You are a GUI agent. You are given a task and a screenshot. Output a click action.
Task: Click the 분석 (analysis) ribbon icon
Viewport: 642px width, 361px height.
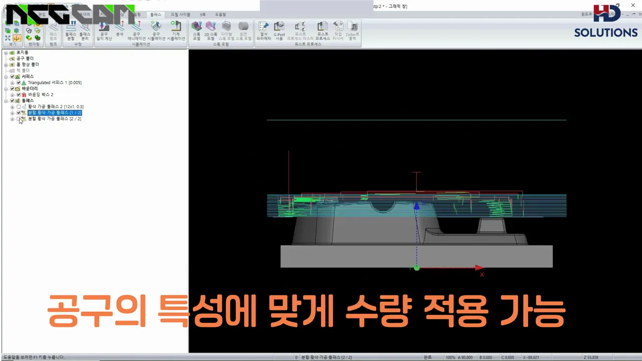(120, 30)
